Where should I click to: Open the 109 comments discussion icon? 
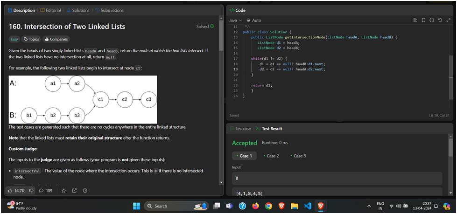tap(45, 190)
